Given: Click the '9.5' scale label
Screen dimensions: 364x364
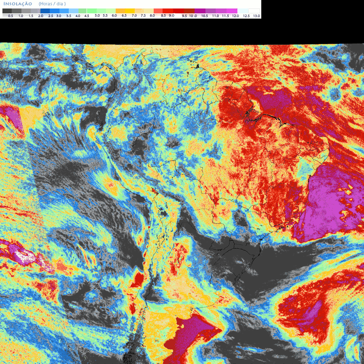Looking at the screenshot, I should [184, 16].
